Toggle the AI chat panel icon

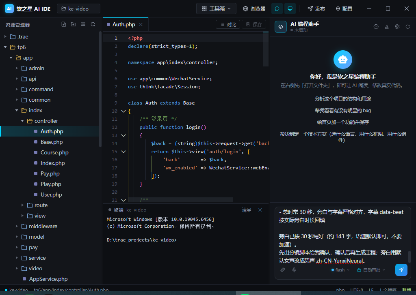(277, 9)
